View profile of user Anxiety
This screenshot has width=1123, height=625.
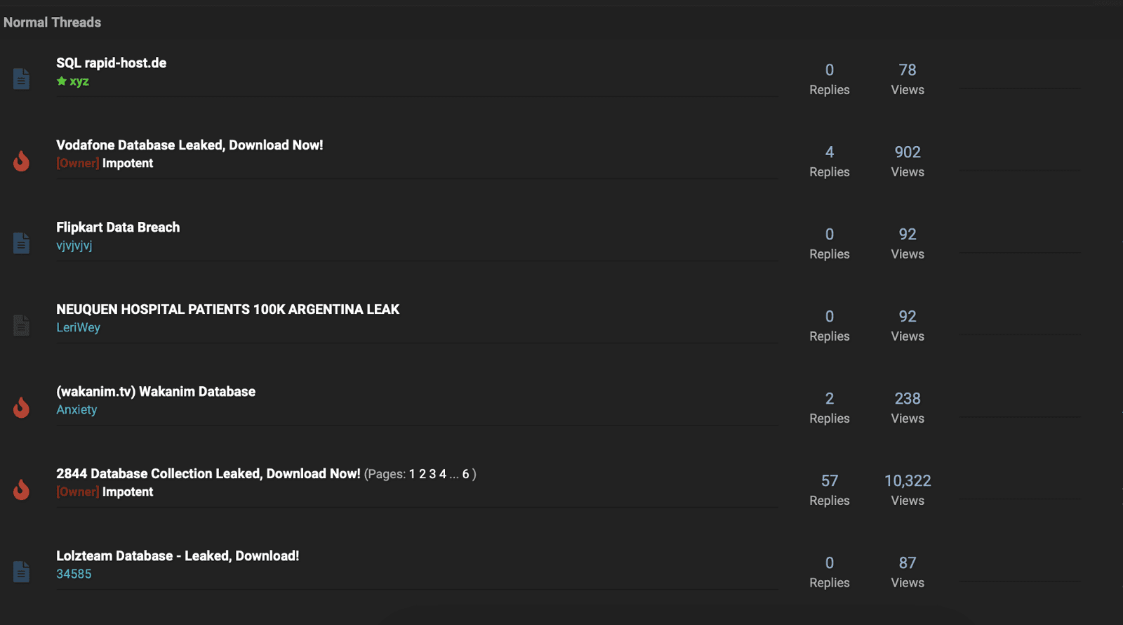tap(77, 409)
